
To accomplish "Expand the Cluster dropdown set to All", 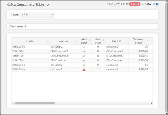I will (38, 15).
